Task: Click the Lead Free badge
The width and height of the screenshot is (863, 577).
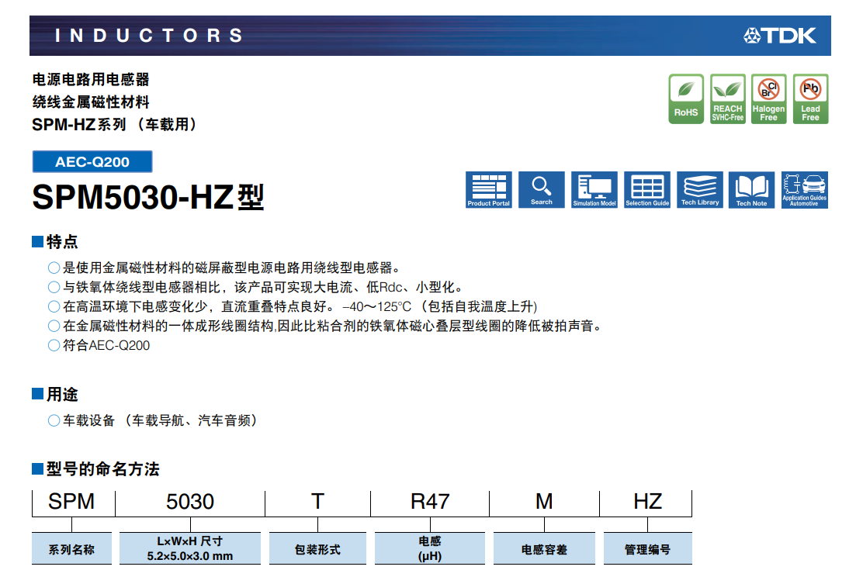Action: coord(810,99)
